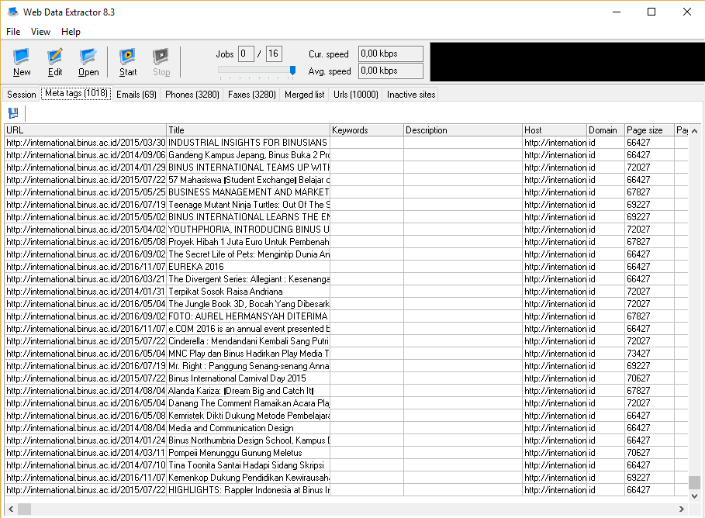Switch to the Merged list tab
Screen dimensions: 705x518
(x=304, y=95)
